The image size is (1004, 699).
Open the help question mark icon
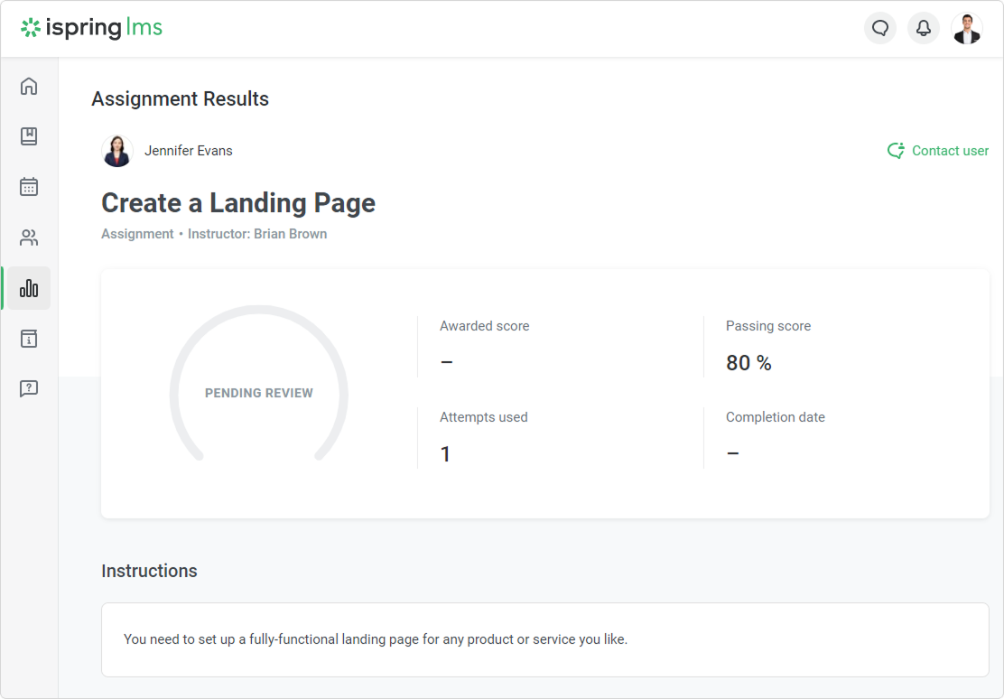tap(29, 388)
